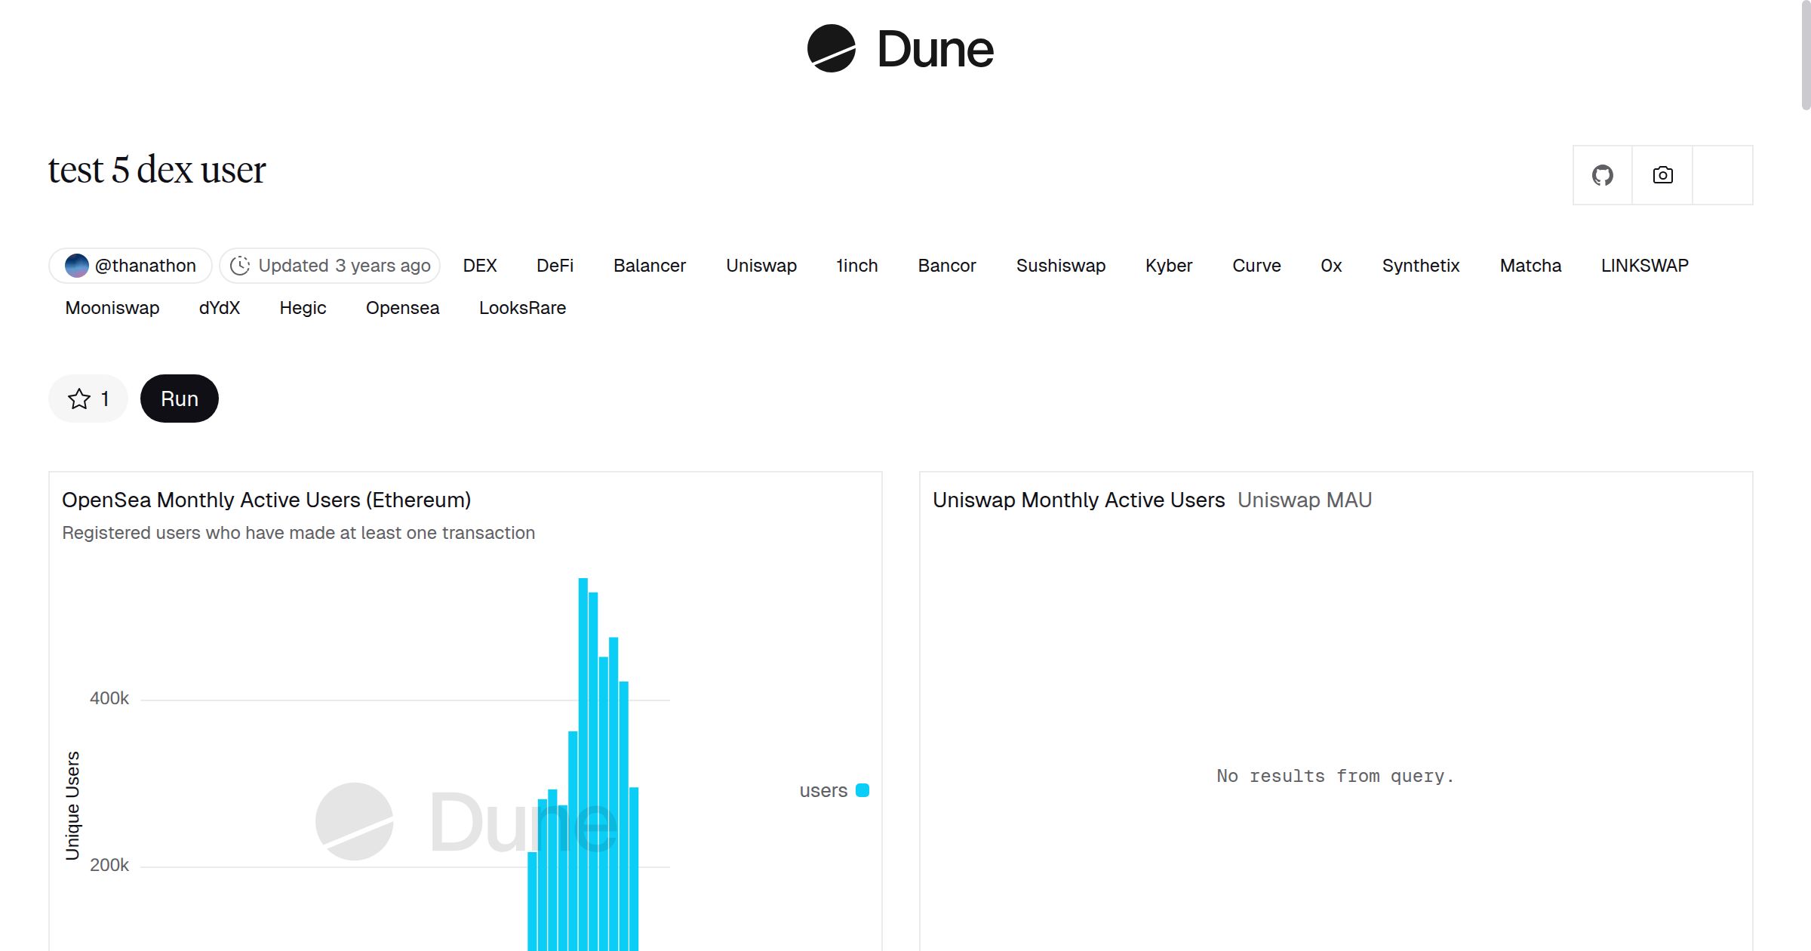1811x951 pixels.
Task: Click the thanathon user avatar
Action: coord(77,266)
